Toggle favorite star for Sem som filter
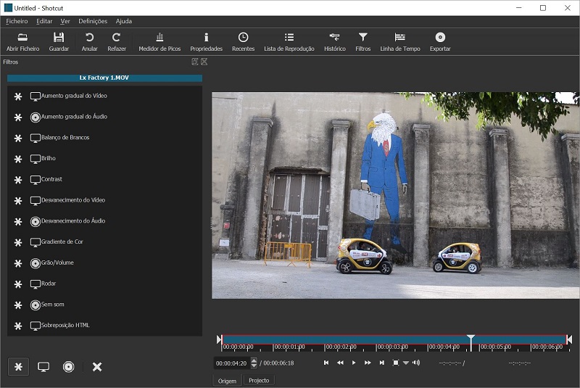 [x=17, y=305]
